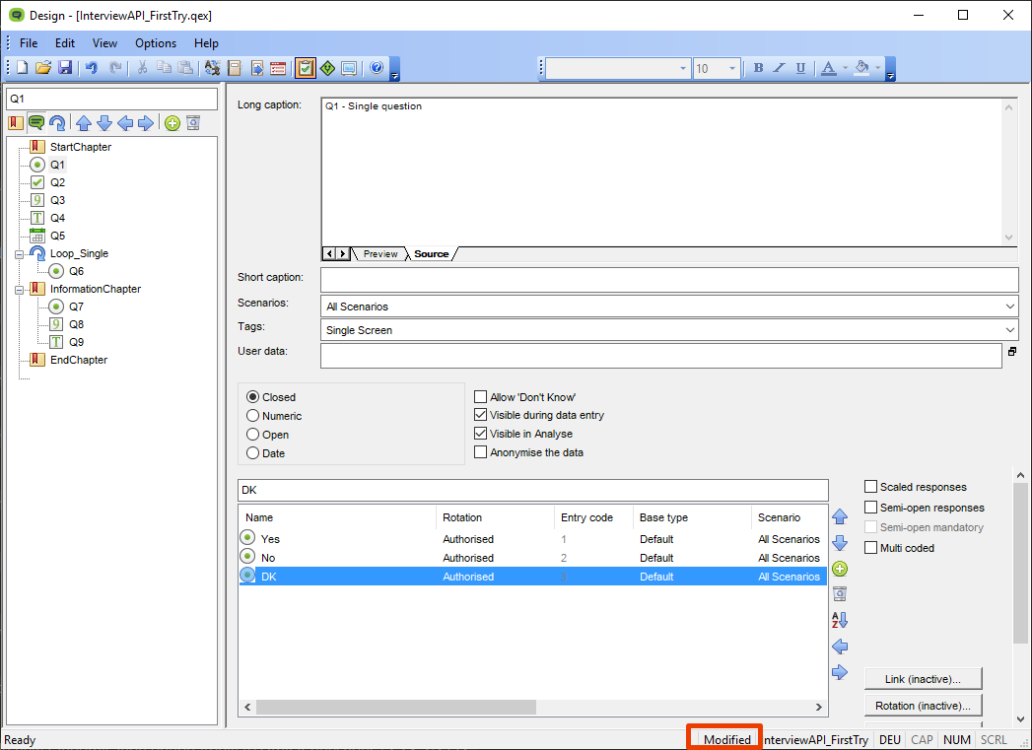Move response up with arrow beside response list
The height and width of the screenshot is (750, 1032).
tap(840, 516)
